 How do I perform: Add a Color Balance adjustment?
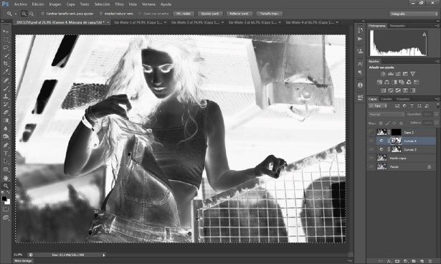387,82
